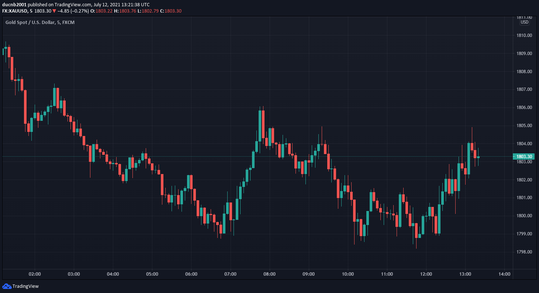Click the publish date July 12, 2021 text
Image resolution: width=539 pixels, height=293 pixels.
pos(108,5)
